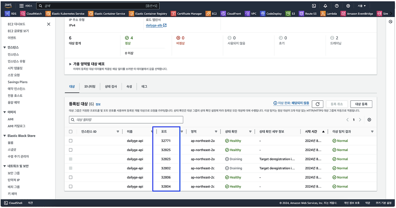Screen dimensions: 396x208
Task: Open table preferences gear icon
Action: (x=369, y=120)
